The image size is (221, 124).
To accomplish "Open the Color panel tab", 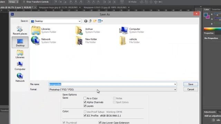I will (x=206, y=9).
